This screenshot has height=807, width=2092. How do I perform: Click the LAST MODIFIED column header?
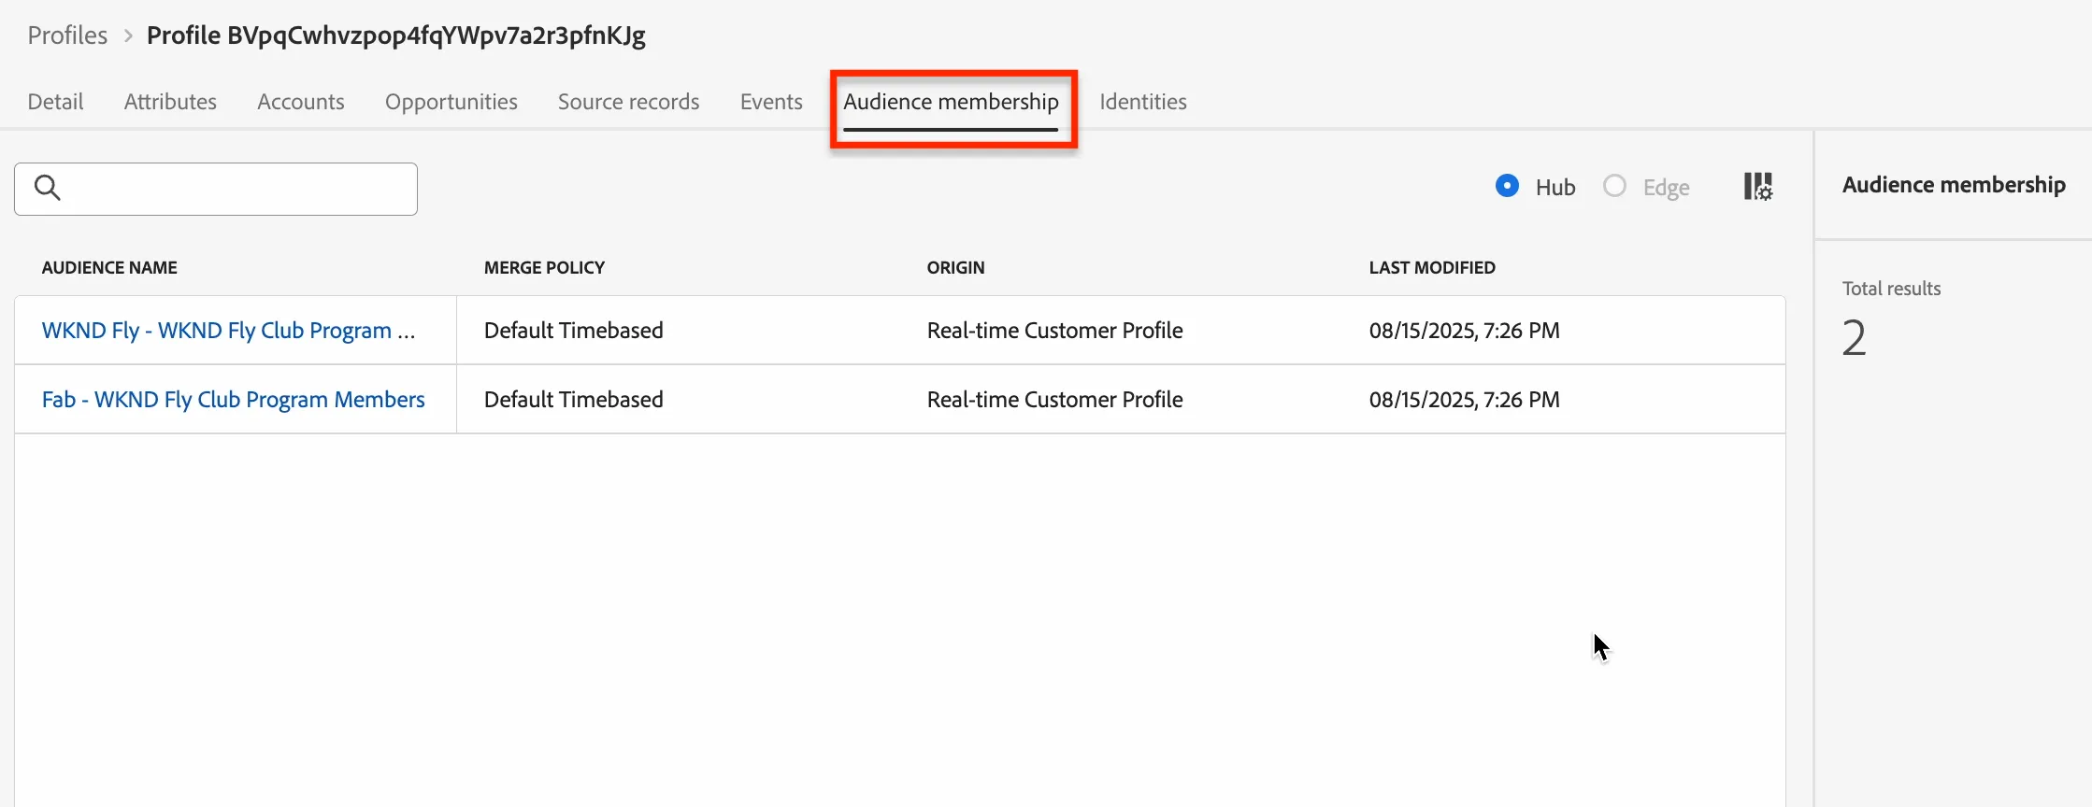point(1432,267)
